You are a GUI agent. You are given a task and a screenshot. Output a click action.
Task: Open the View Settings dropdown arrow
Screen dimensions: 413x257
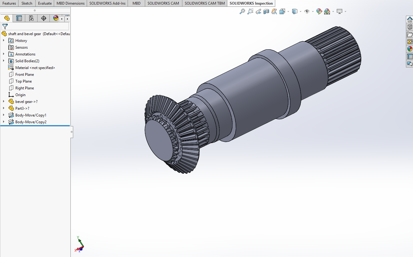pos(345,12)
